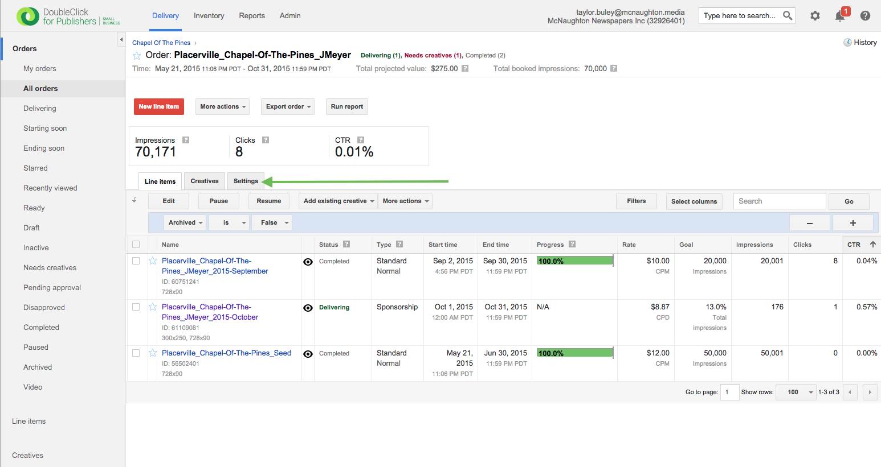Viewport: 881px width, 467px height.
Task: Switch to the Settings tab
Action: click(246, 181)
